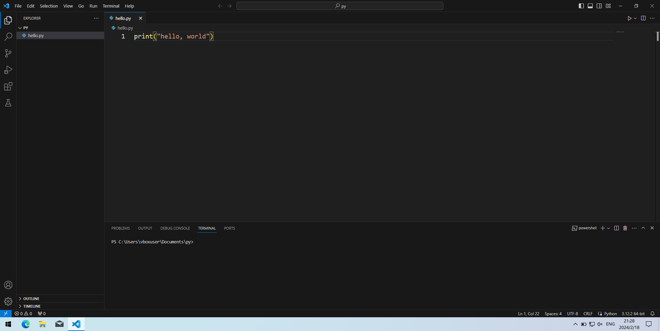The height and width of the screenshot is (331, 660).
Task: Launch Microsoft Edge from taskbar
Action: pos(26,324)
